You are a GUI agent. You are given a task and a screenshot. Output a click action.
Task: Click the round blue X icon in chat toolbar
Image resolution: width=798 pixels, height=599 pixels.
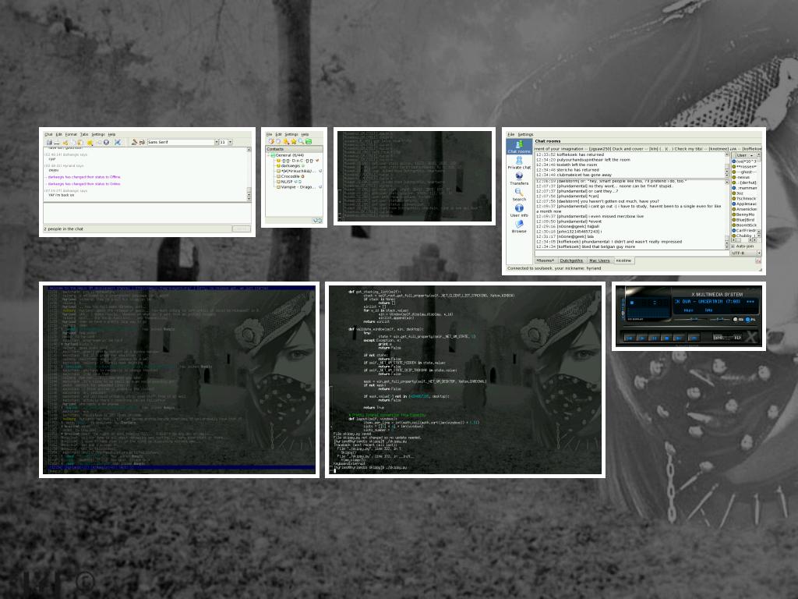coord(106,143)
